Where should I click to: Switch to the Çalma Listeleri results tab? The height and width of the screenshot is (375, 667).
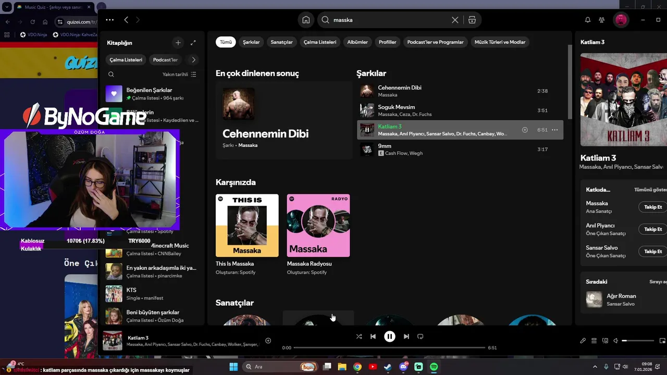320,42
